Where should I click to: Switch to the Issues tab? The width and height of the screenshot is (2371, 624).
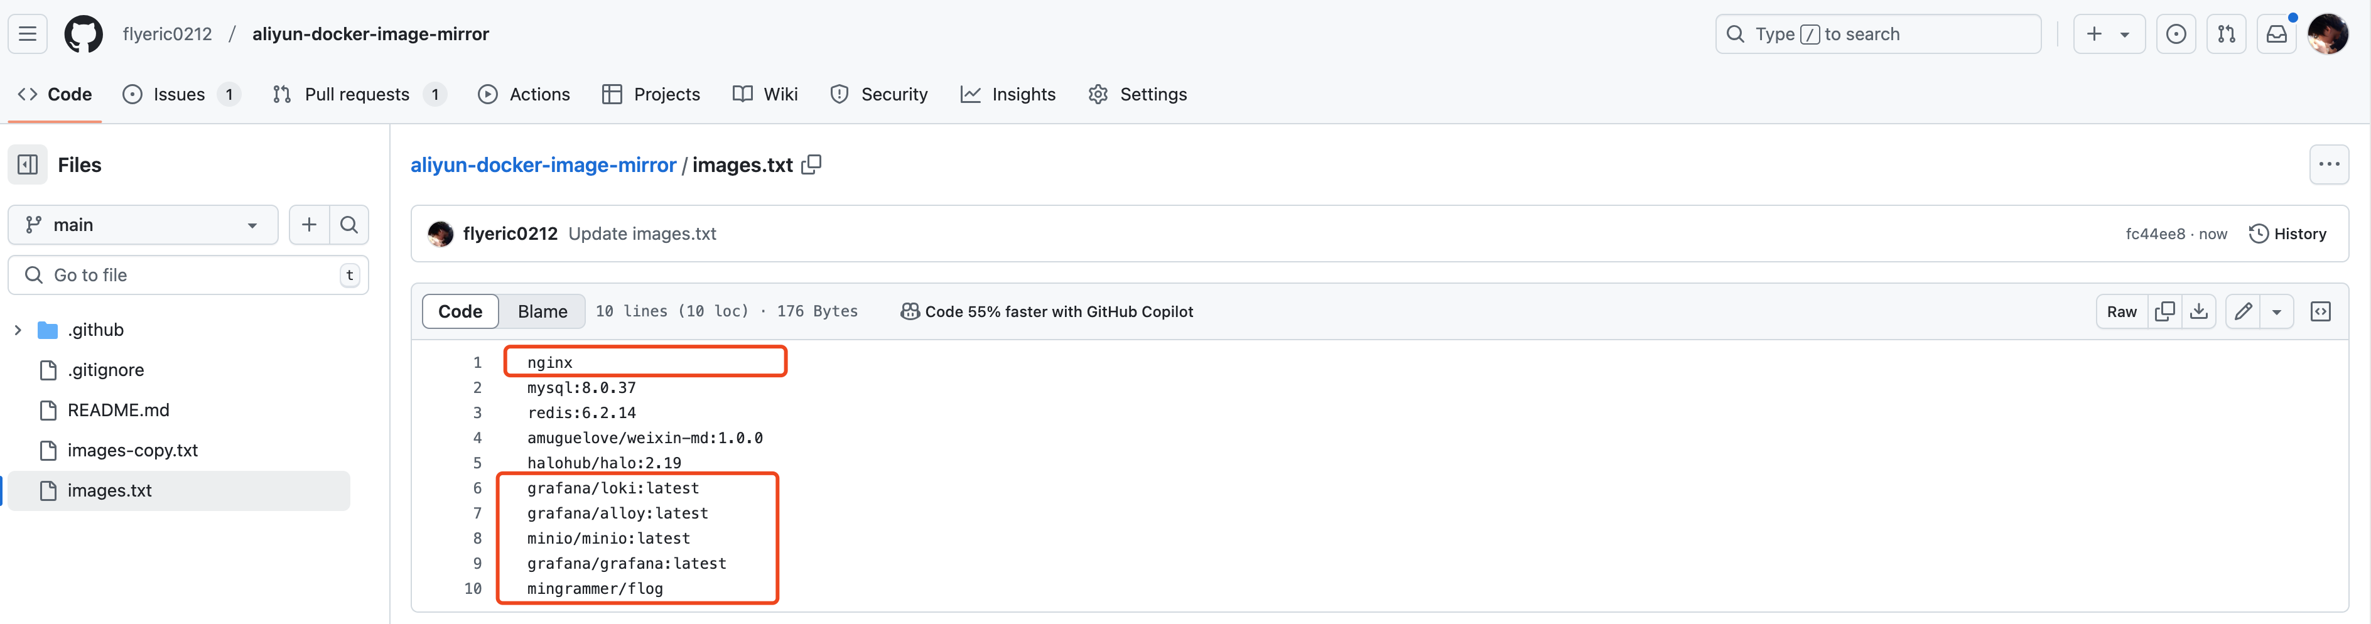pos(181,94)
